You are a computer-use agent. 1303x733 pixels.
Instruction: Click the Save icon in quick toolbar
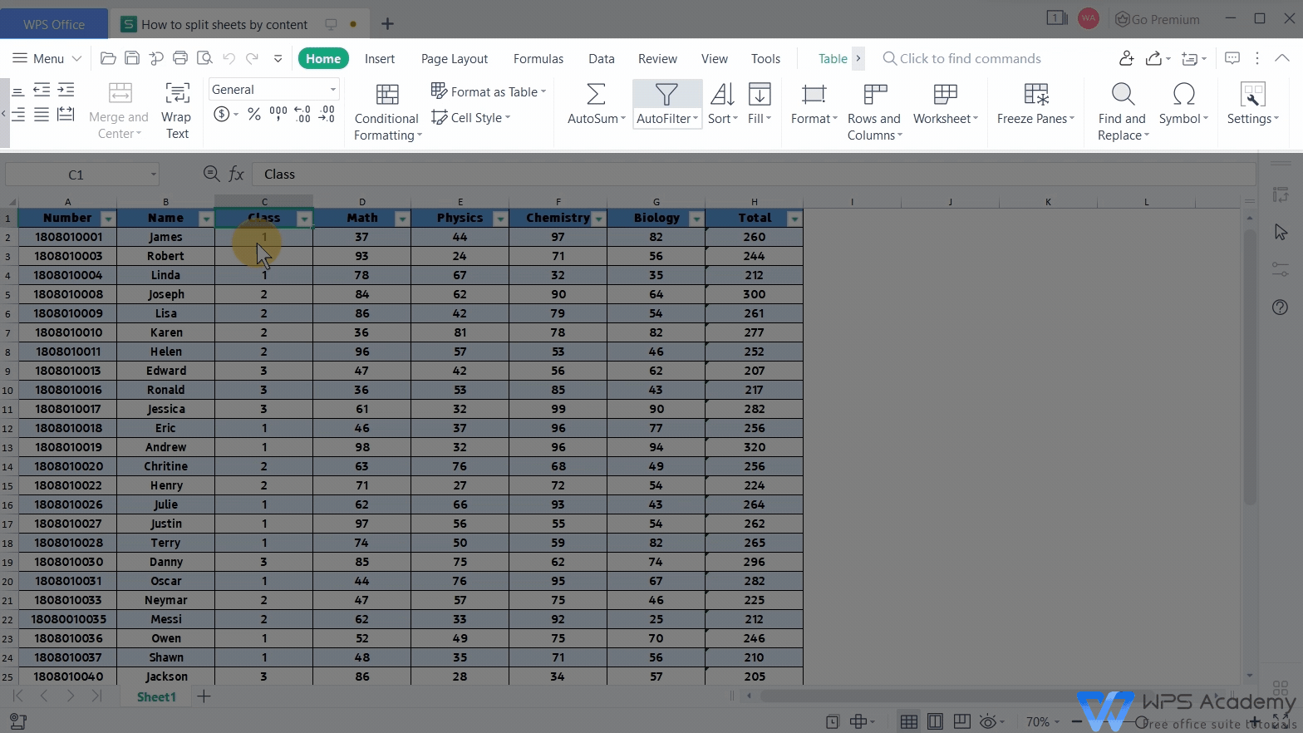tap(132, 58)
